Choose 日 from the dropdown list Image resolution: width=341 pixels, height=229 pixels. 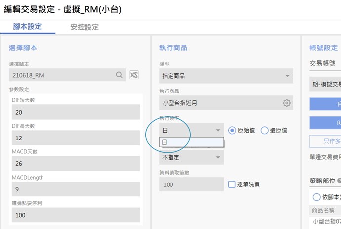coord(191,142)
